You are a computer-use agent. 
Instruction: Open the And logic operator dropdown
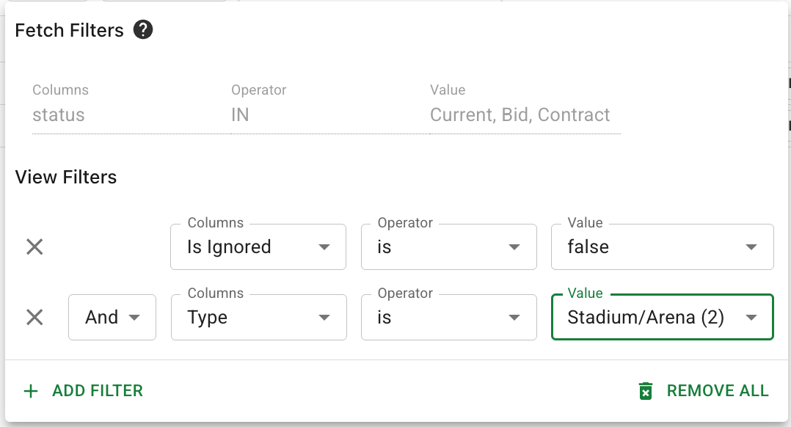112,317
